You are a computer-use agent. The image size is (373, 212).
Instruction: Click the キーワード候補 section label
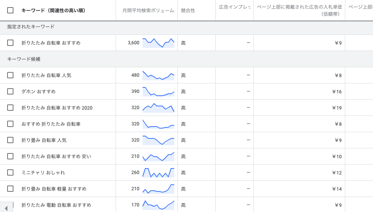click(23, 59)
